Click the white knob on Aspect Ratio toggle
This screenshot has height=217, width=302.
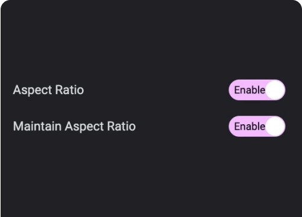[275, 90]
